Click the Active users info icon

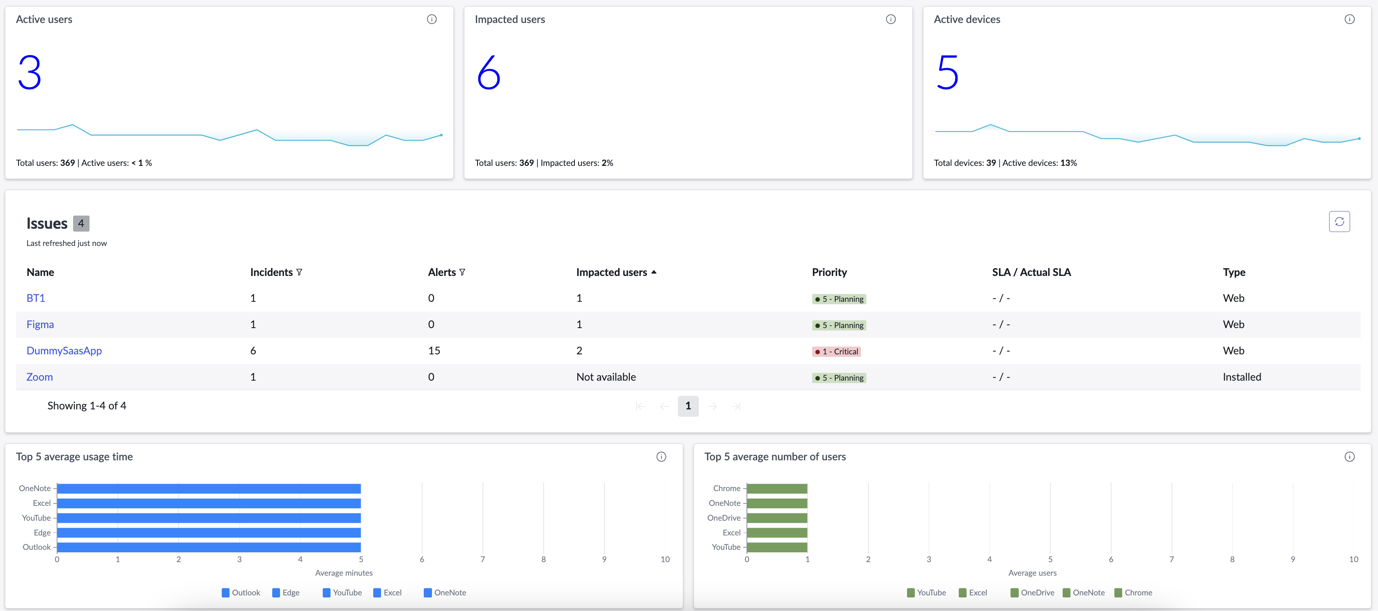tap(432, 19)
